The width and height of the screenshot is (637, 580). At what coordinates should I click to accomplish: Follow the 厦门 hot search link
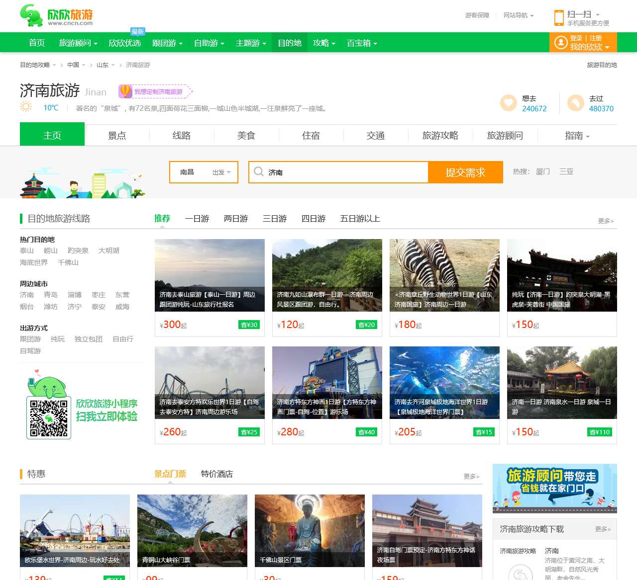tap(542, 171)
